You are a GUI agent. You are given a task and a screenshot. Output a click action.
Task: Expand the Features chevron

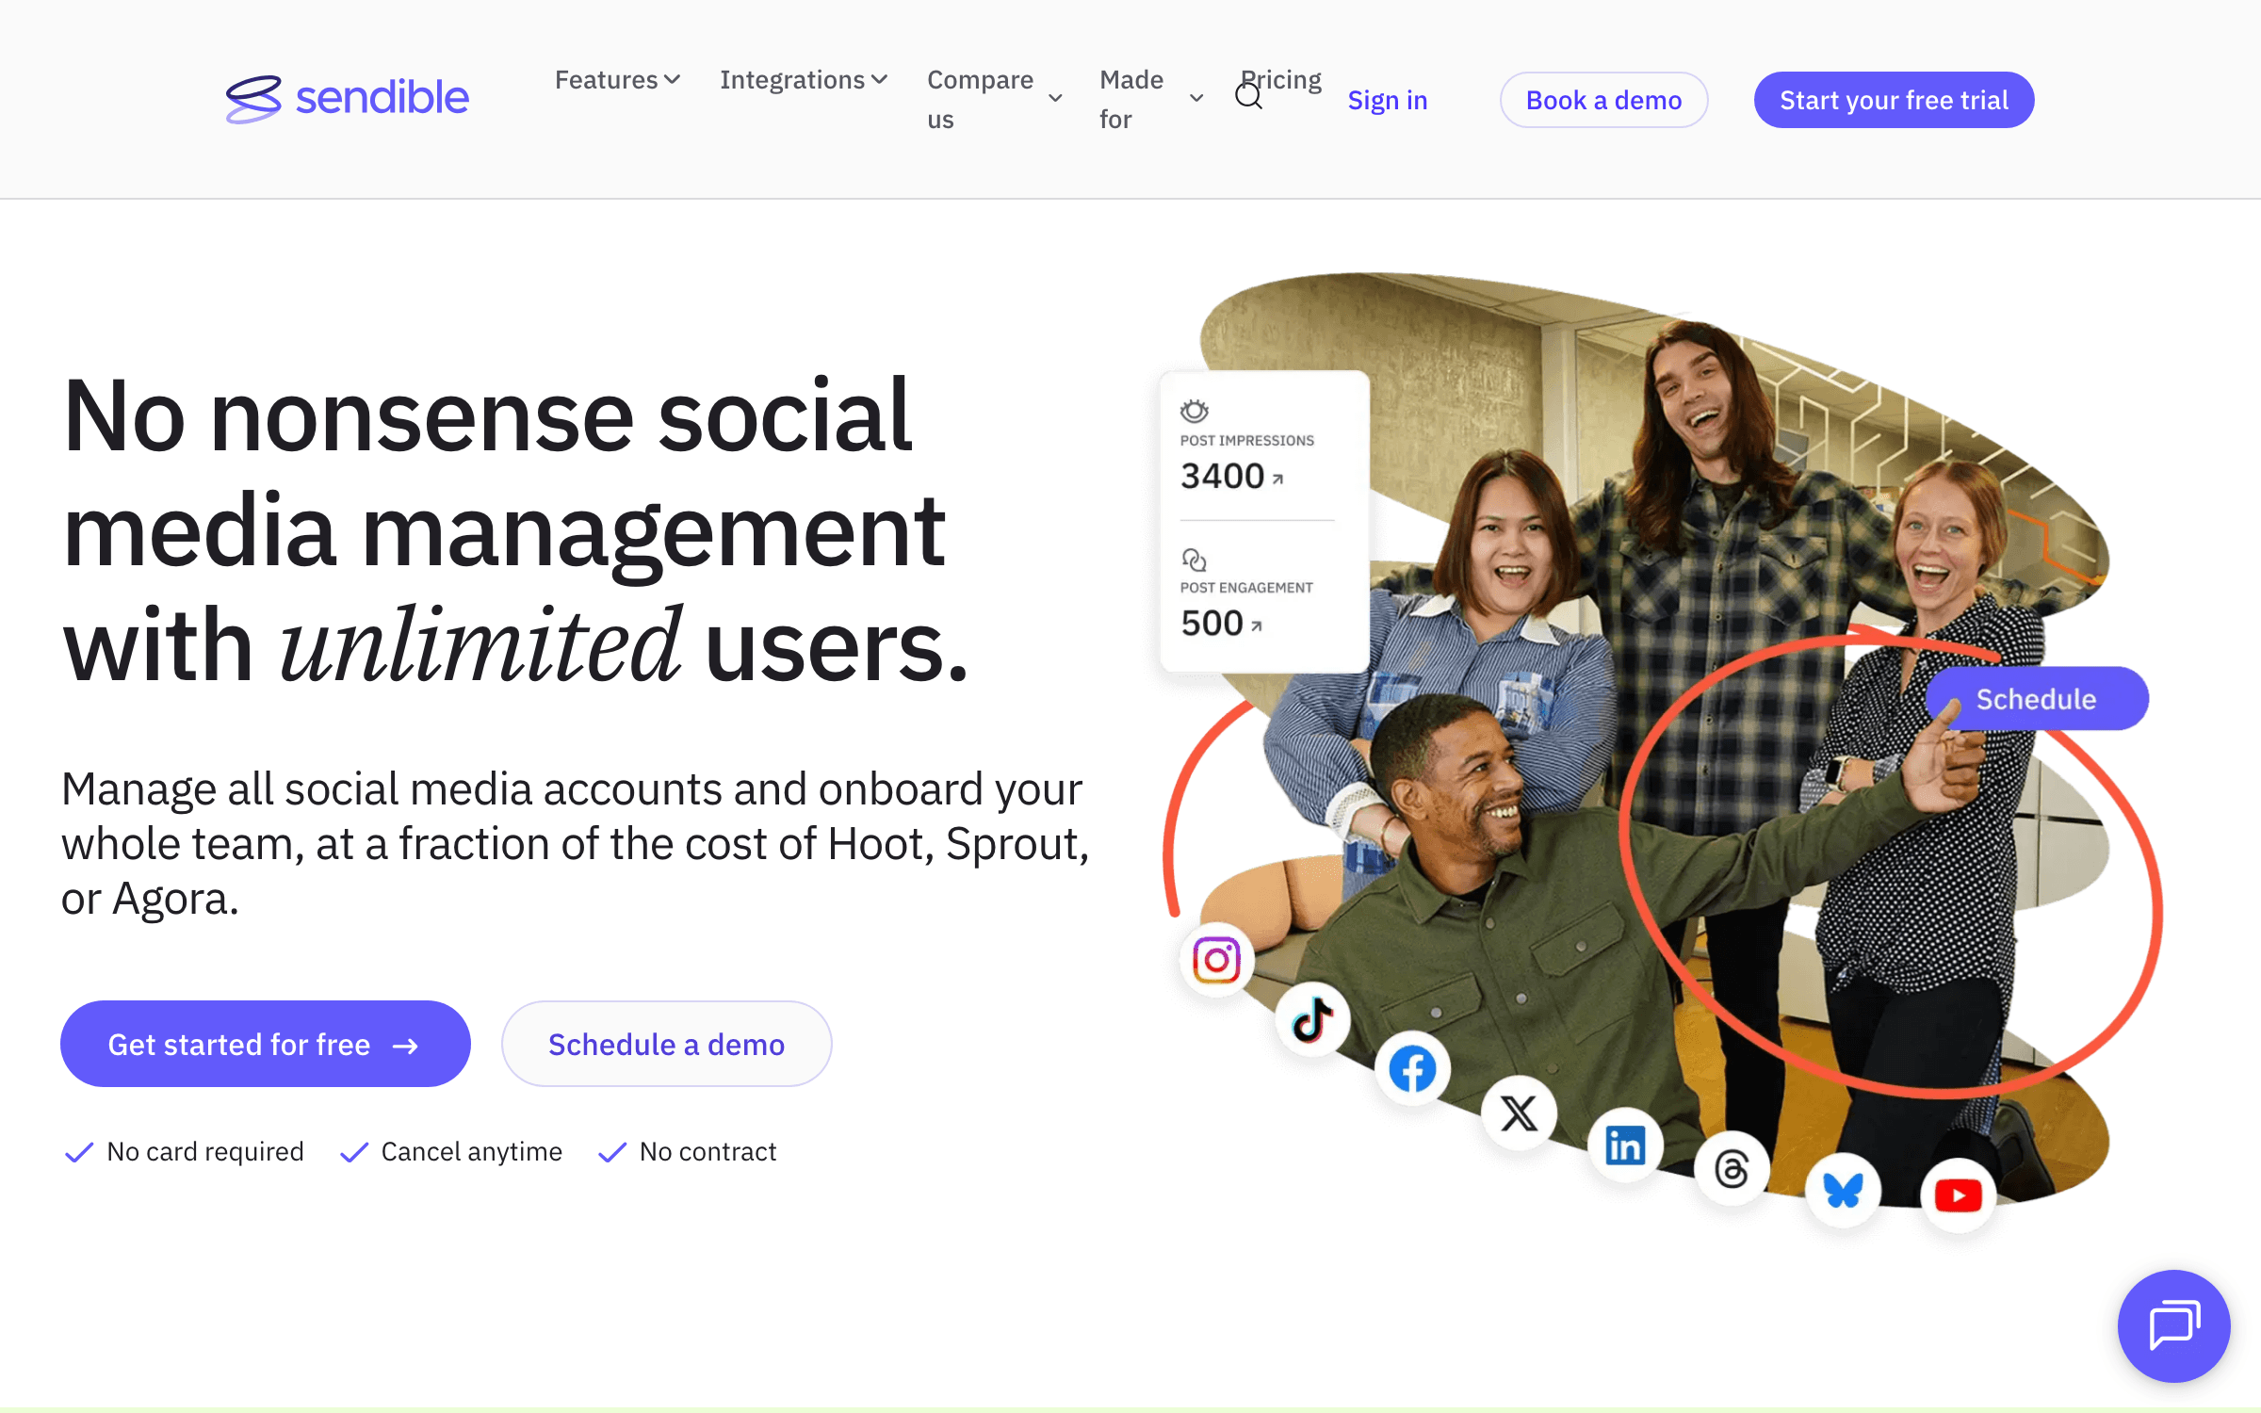[672, 80]
